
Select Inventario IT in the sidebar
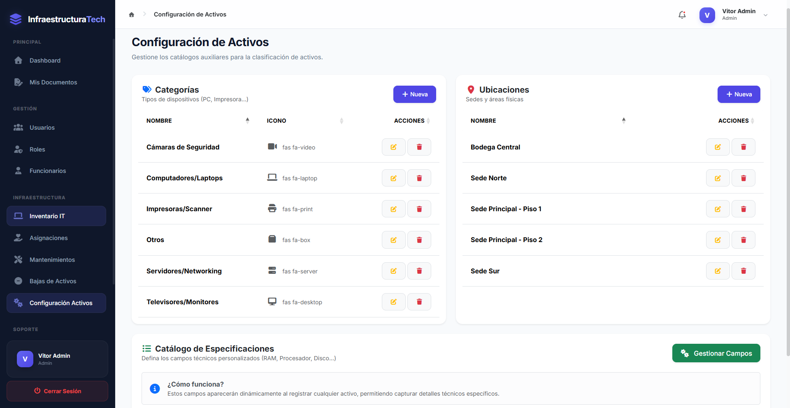(56, 216)
